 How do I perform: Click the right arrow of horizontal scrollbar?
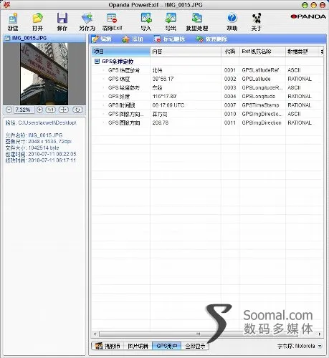pyautogui.click(x=320, y=334)
